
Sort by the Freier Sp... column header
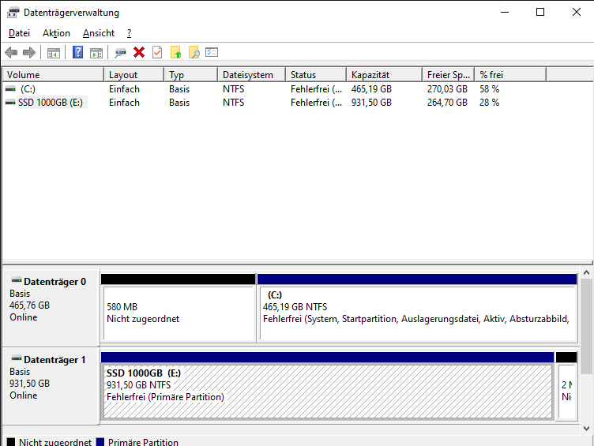pos(448,74)
